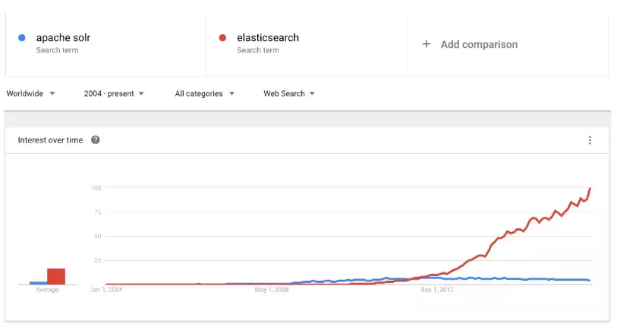Click the May 1, 2008 axis label
620x330 pixels.
(272, 290)
